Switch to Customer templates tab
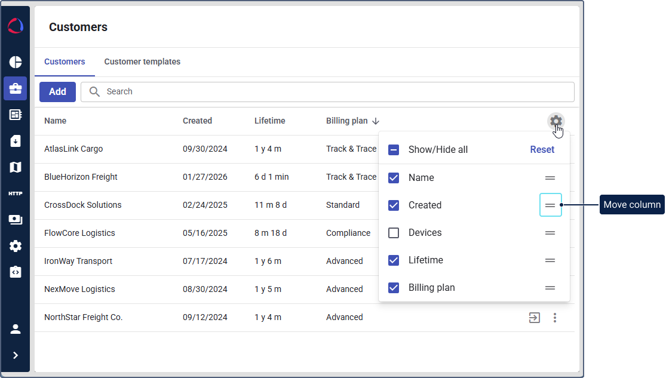Image resolution: width=666 pixels, height=378 pixels. (142, 62)
